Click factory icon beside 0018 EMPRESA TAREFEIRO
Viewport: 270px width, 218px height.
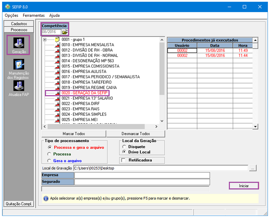click(x=57, y=82)
